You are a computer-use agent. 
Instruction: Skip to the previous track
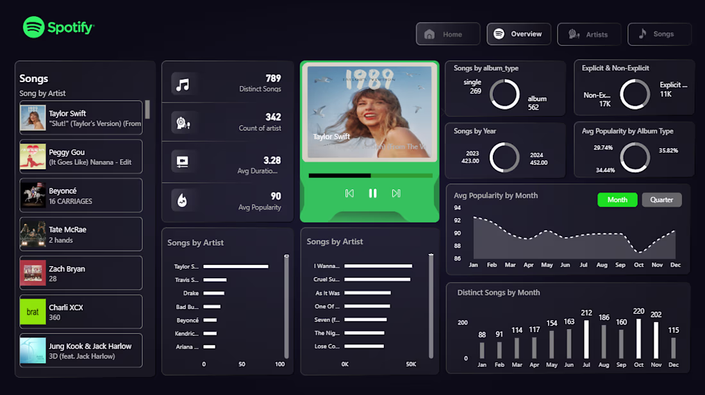(x=349, y=194)
